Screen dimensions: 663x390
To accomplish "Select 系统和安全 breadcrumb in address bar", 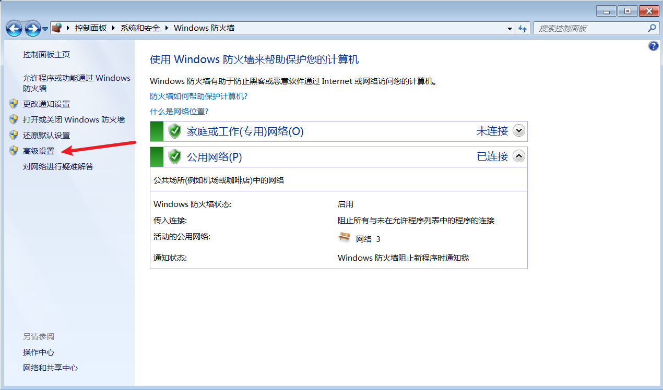I will [x=140, y=28].
